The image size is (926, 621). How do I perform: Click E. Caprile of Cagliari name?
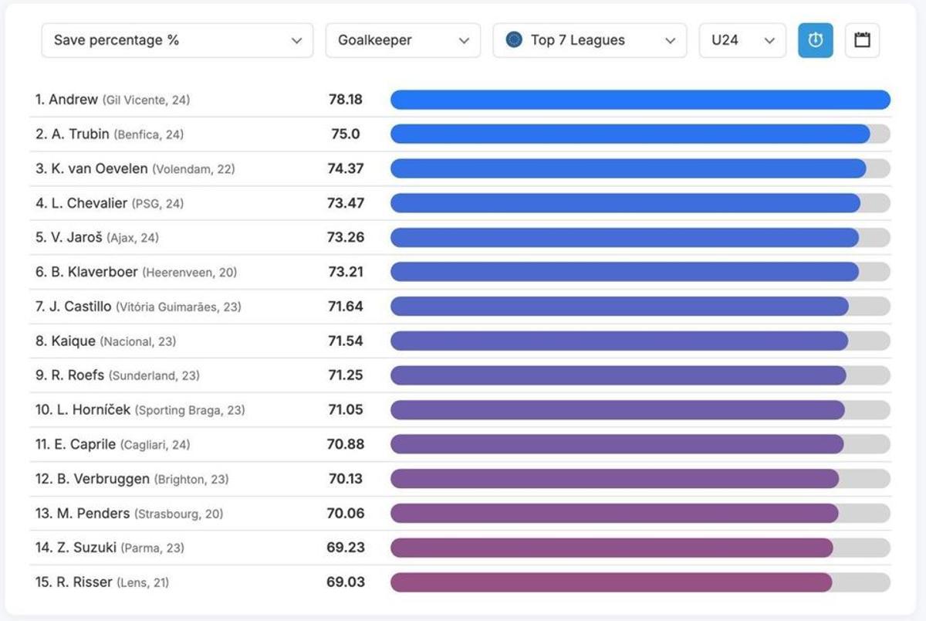[x=113, y=444]
